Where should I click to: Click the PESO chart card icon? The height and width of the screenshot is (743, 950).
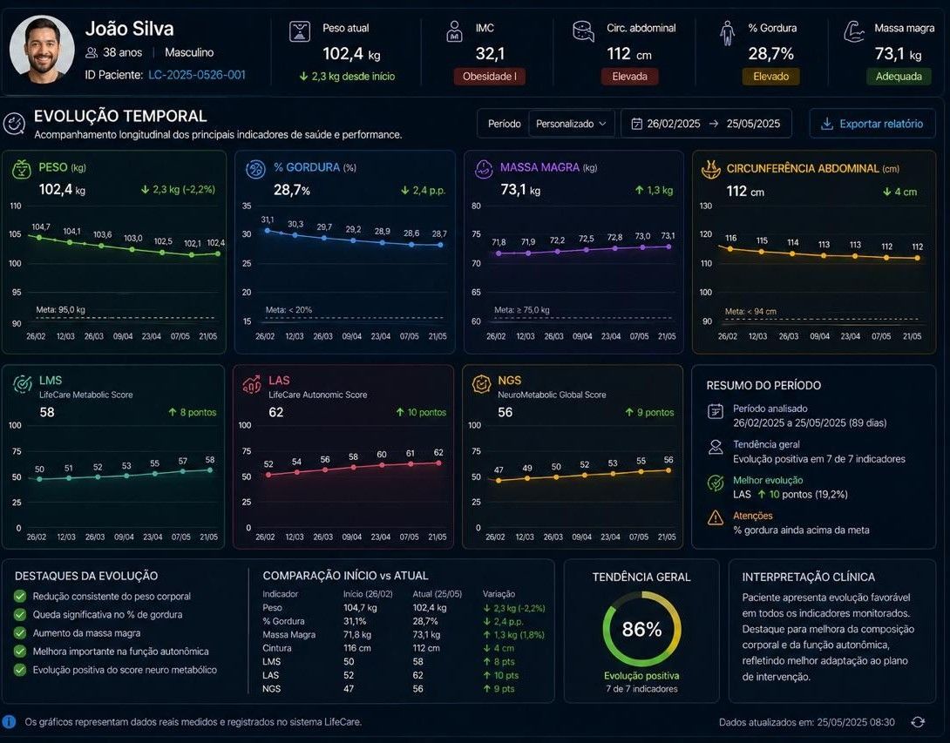pos(22,169)
